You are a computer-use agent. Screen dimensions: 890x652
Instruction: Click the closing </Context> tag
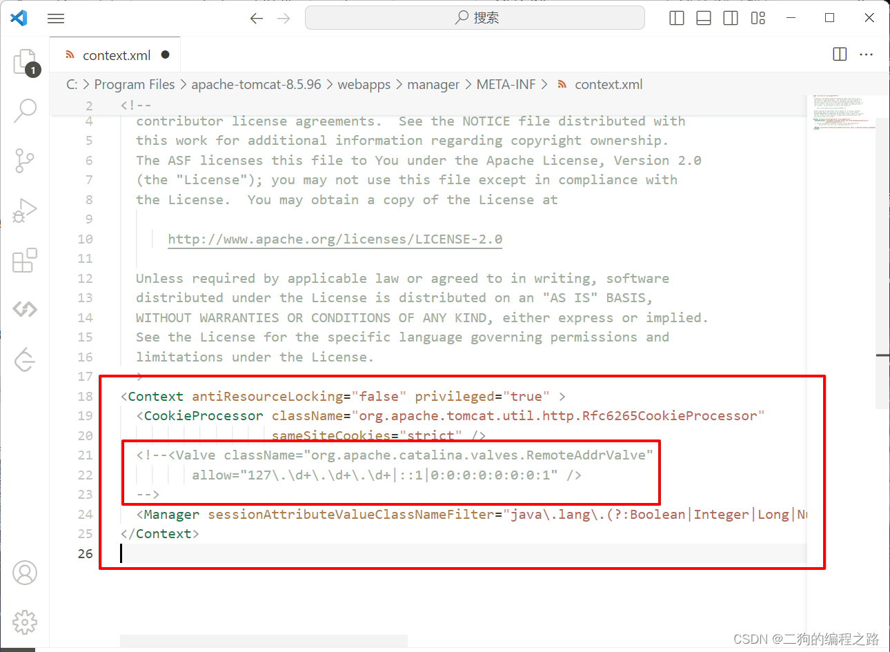159,533
